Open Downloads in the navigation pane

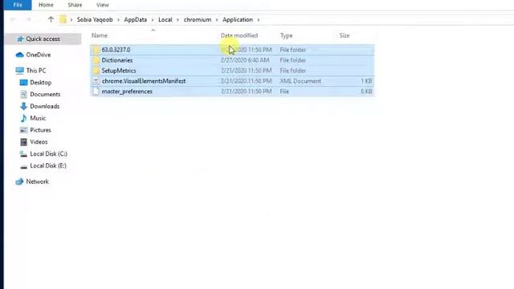(x=45, y=106)
